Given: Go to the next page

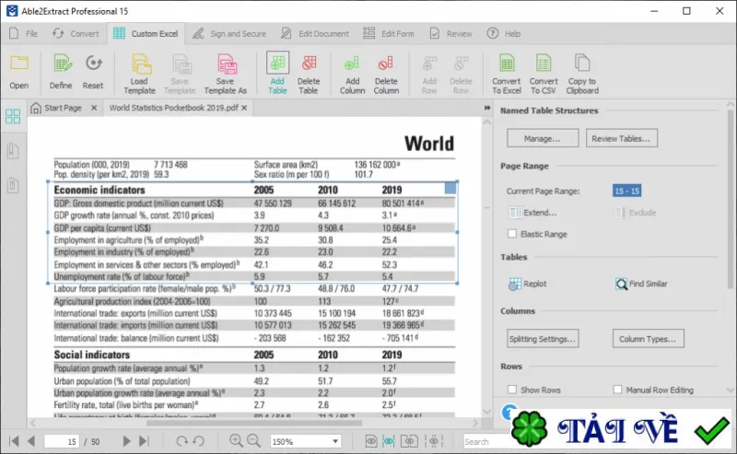Looking at the screenshot, I should (126, 441).
